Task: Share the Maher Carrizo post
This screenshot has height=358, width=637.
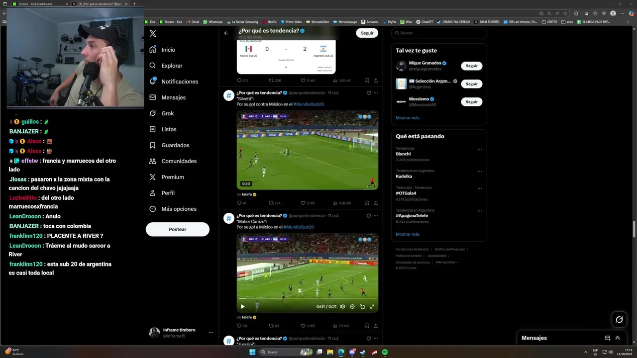Action: click(376, 326)
